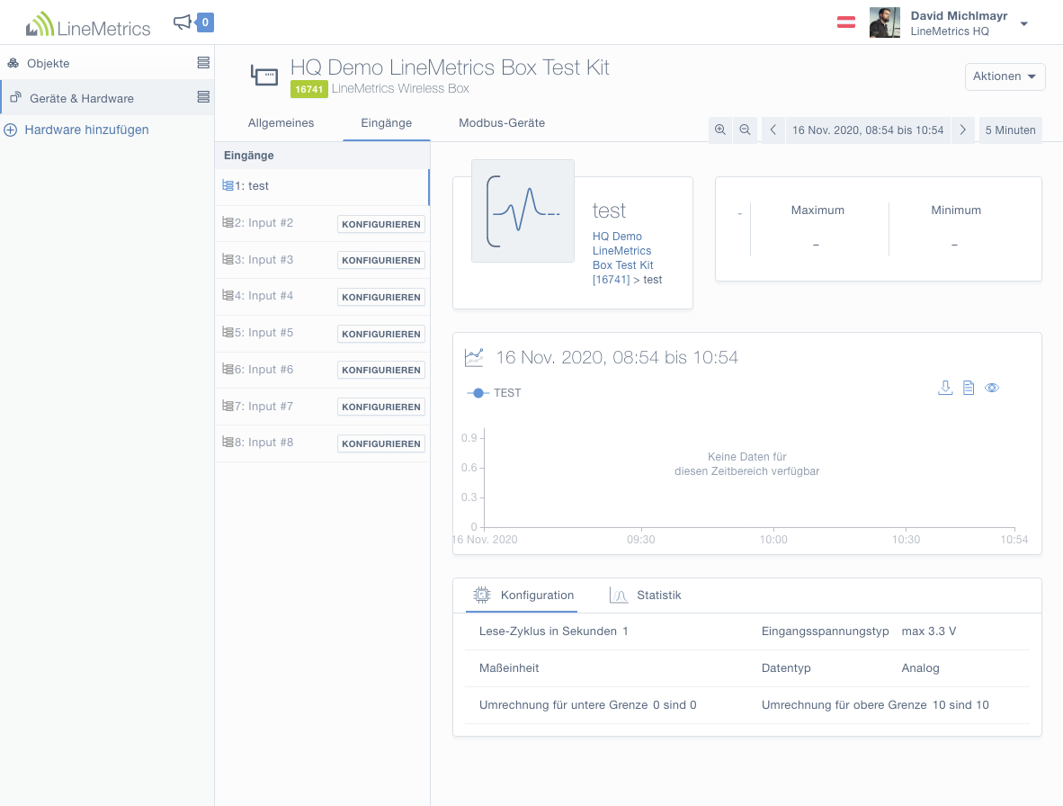Configure Input #2

[381, 224]
